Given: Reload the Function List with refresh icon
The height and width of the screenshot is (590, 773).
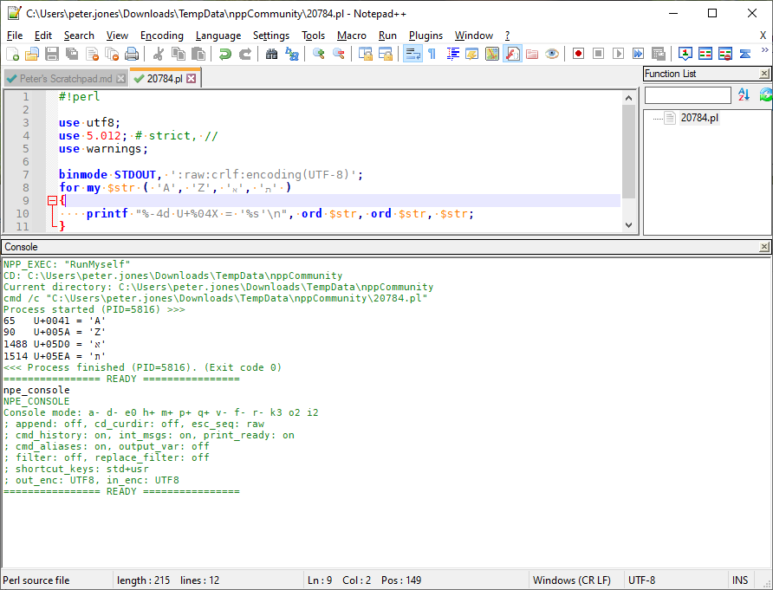Looking at the screenshot, I should coord(765,94).
